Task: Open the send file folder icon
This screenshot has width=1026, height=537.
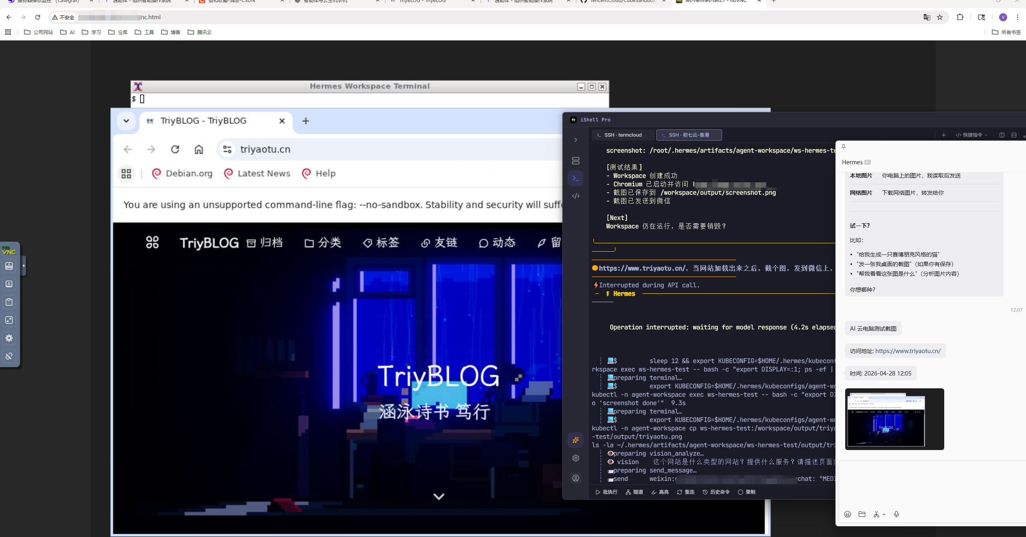Action: (862, 514)
